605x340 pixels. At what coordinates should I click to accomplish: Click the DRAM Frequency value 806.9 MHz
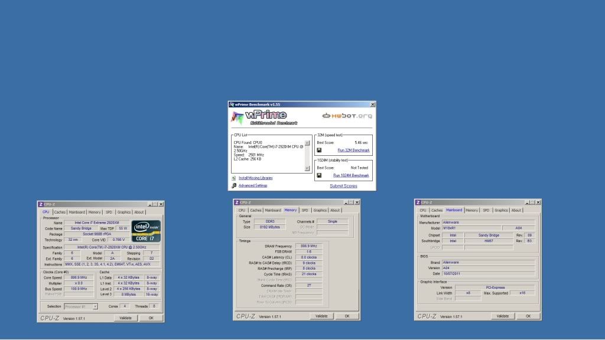pyautogui.click(x=308, y=246)
